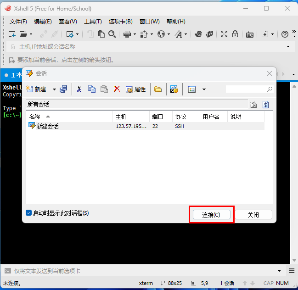Expand the address bar history dropdown
Viewport: 298px width, 290px height.
pyautogui.click(x=288, y=46)
